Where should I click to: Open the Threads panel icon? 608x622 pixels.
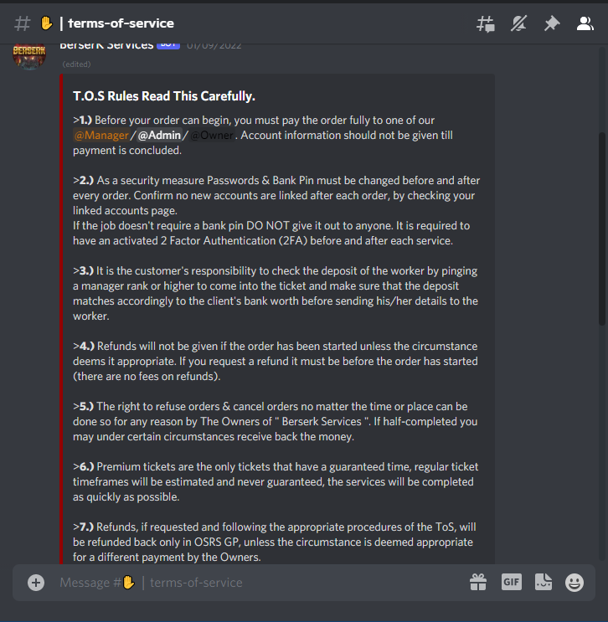coord(486,23)
